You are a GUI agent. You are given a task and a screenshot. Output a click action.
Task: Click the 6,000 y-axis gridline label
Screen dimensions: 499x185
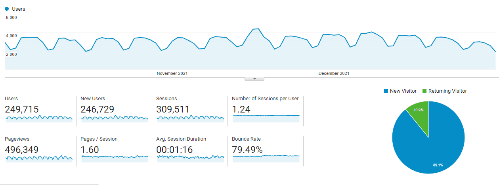[11, 17]
